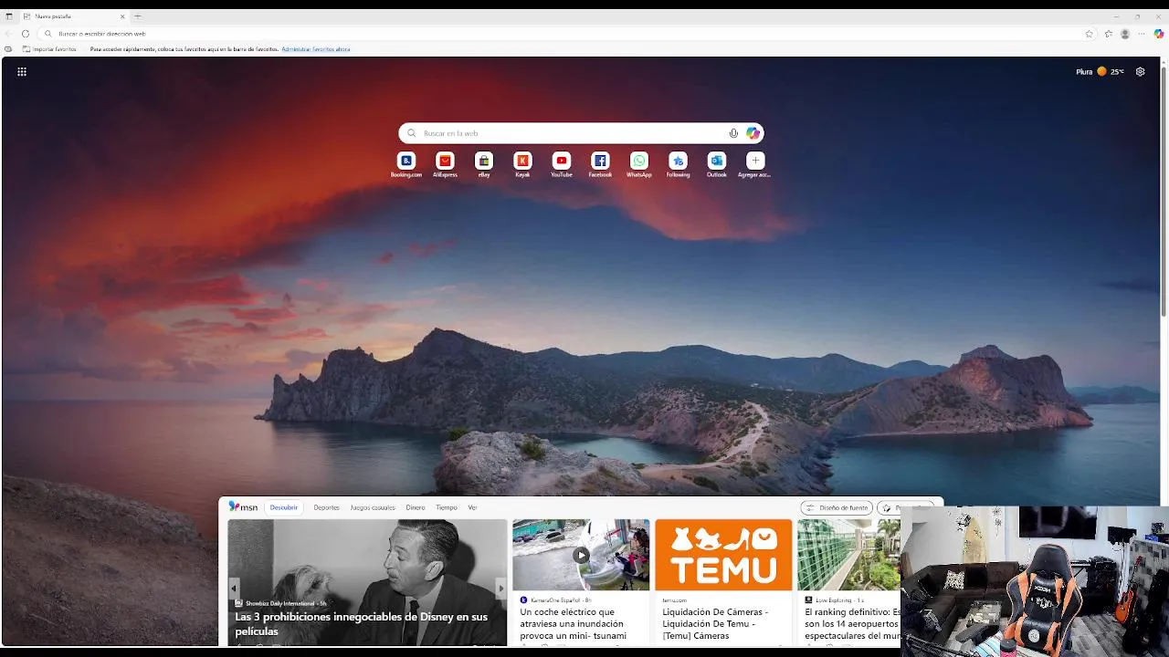Click the Nueva pestaña tab title
Viewport: 1169px width, 657px height.
[53, 16]
